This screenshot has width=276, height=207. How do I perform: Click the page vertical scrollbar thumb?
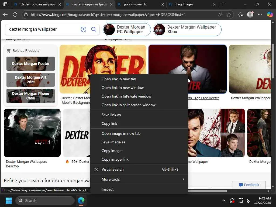(273, 61)
